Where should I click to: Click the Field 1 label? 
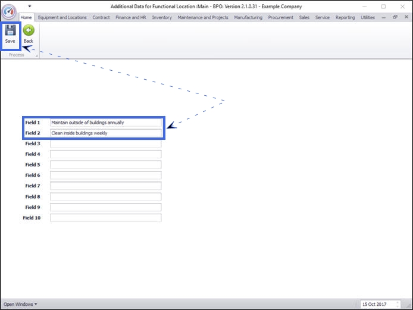[x=33, y=123]
